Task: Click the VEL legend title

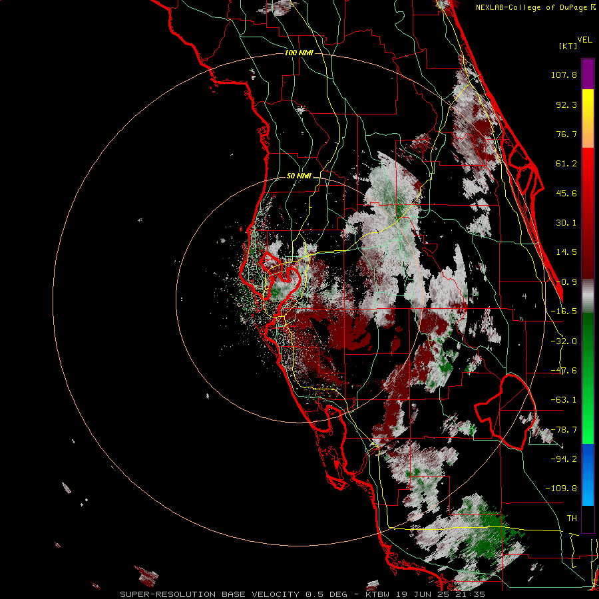Action: pos(585,40)
